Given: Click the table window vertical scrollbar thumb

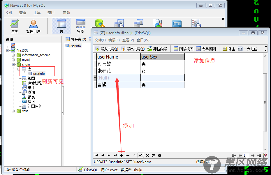Looking at the screenshot, I should [265, 102].
